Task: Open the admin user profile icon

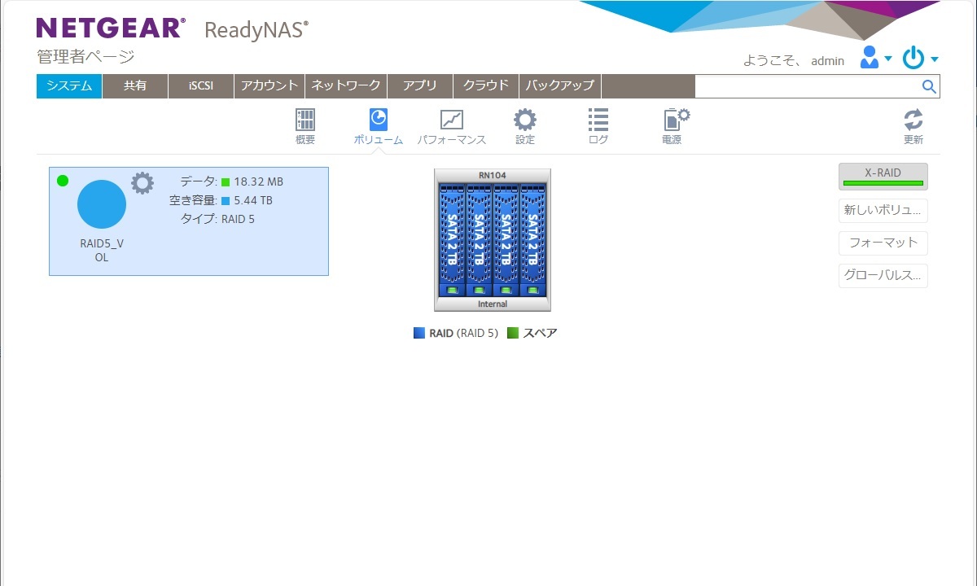Action: pyautogui.click(x=870, y=58)
